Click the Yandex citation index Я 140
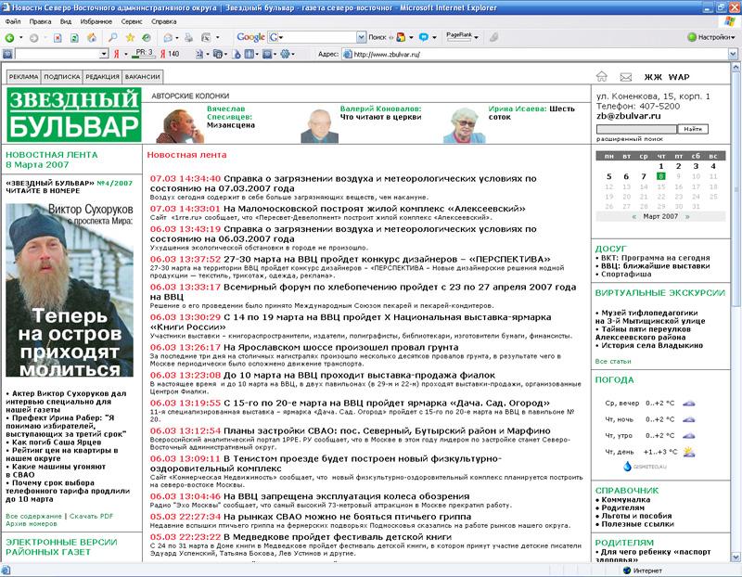Viewport: 742px width, 577px height. tap(170, 54)
